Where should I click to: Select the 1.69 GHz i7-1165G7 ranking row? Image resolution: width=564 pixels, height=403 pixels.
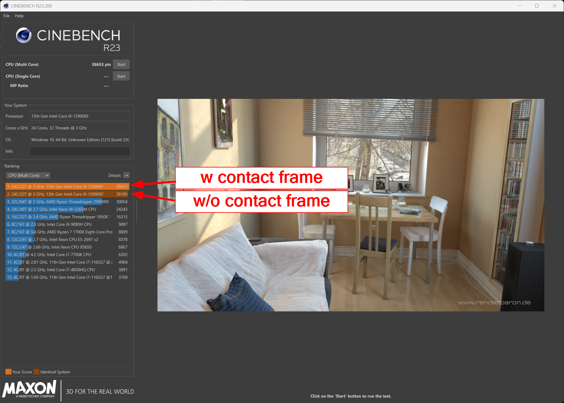[x=67, y=277]
